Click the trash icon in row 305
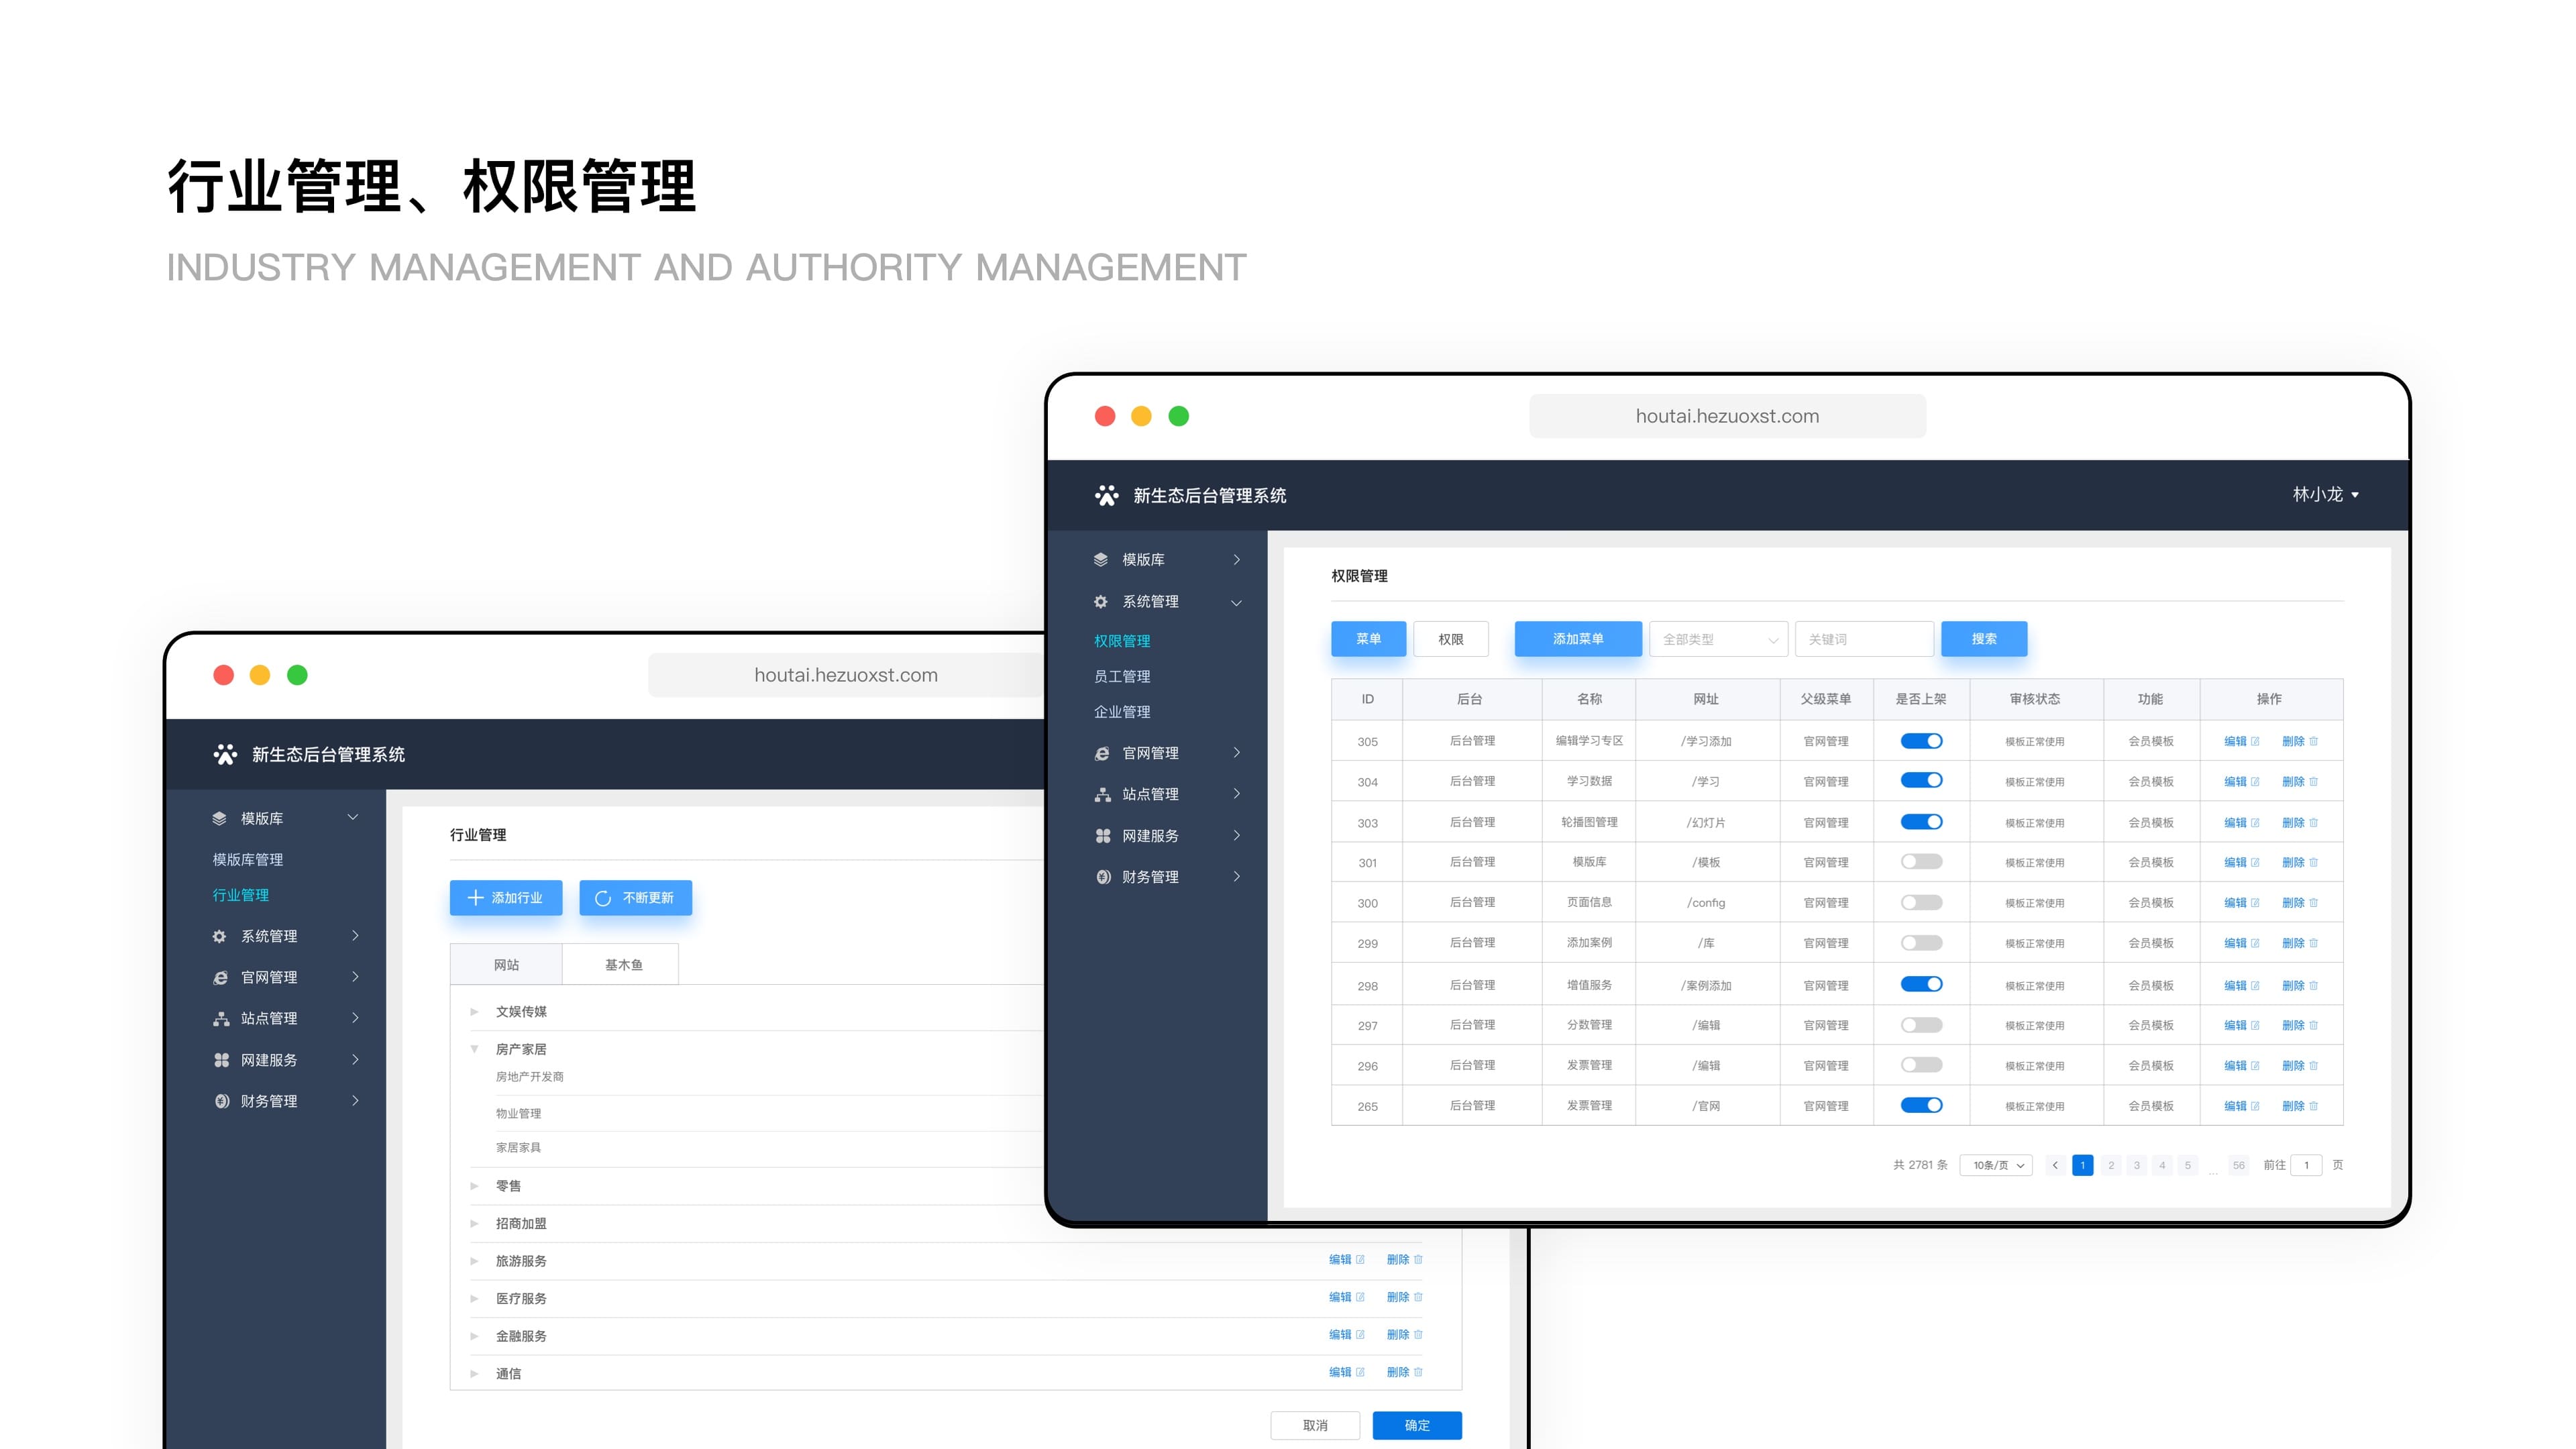Viewport: 2576px width, 1449px height. (2314, 741)
